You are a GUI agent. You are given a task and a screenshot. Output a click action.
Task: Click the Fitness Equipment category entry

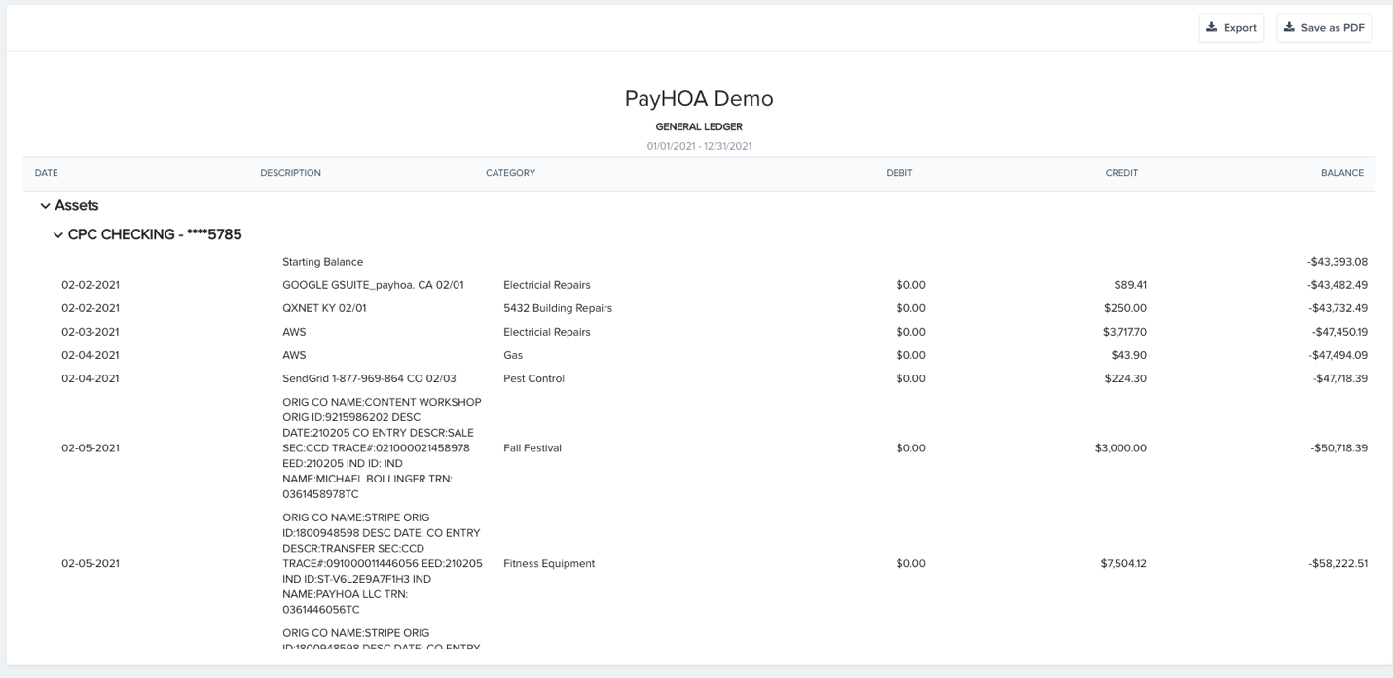pos(549,563)
